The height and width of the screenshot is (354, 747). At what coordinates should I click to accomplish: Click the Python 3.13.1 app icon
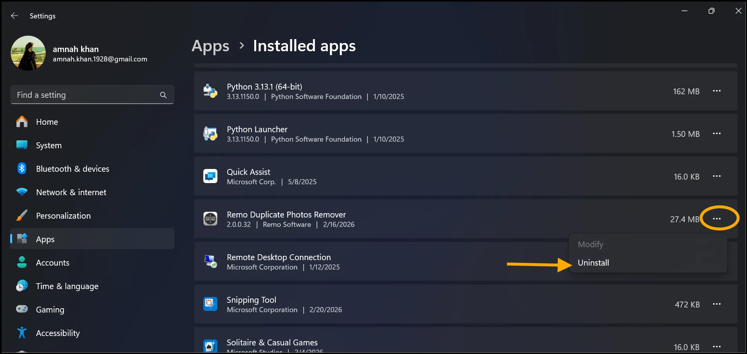point(210,91)
